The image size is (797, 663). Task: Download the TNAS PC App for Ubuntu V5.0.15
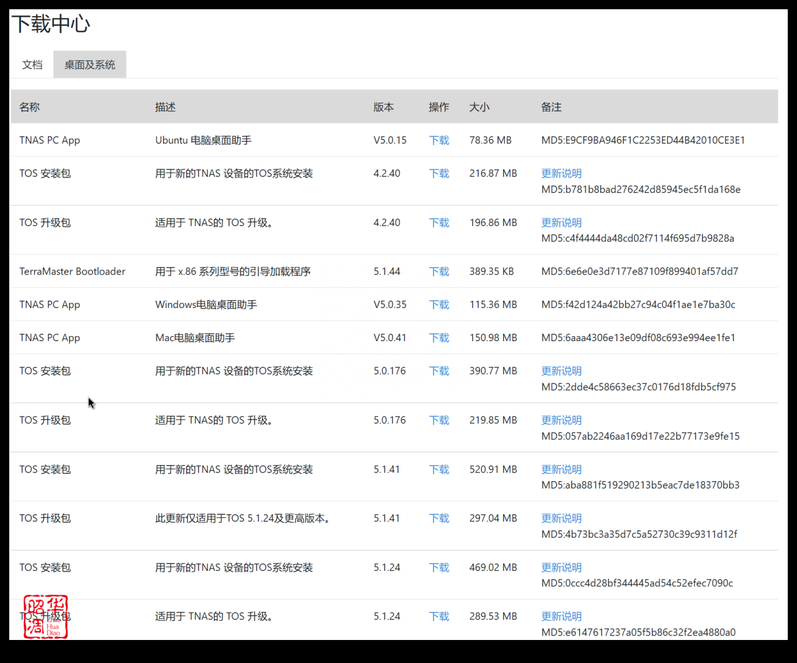[x=438, y=140]
